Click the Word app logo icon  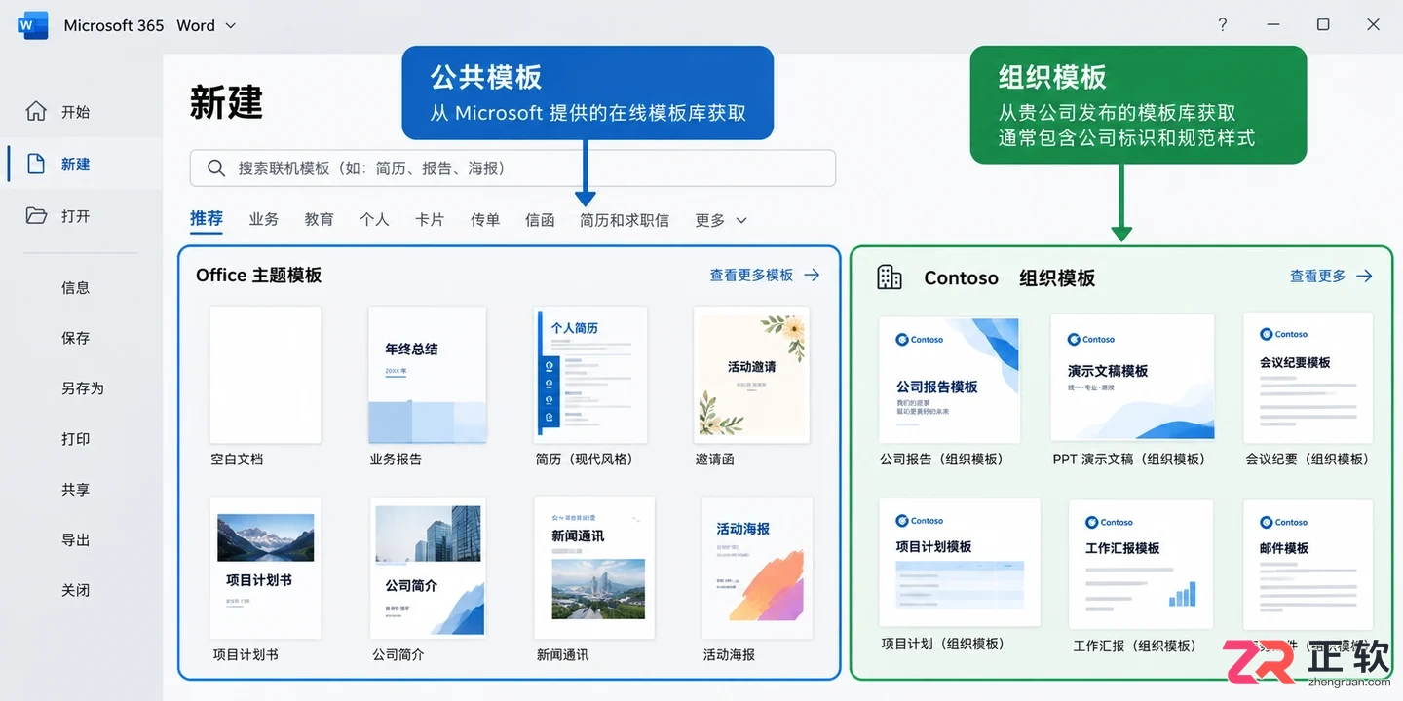coord(32,26)
